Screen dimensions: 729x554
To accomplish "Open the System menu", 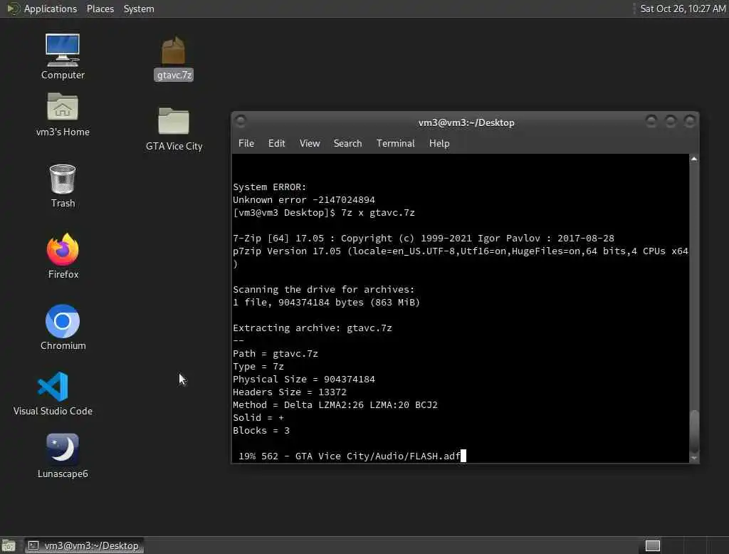I will tap(139, 9).
